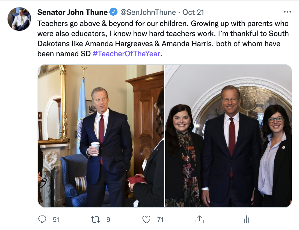This screenshot has height=230, width=299.
Task: Click the reply speech bubble icon
Action: [42, 219]
